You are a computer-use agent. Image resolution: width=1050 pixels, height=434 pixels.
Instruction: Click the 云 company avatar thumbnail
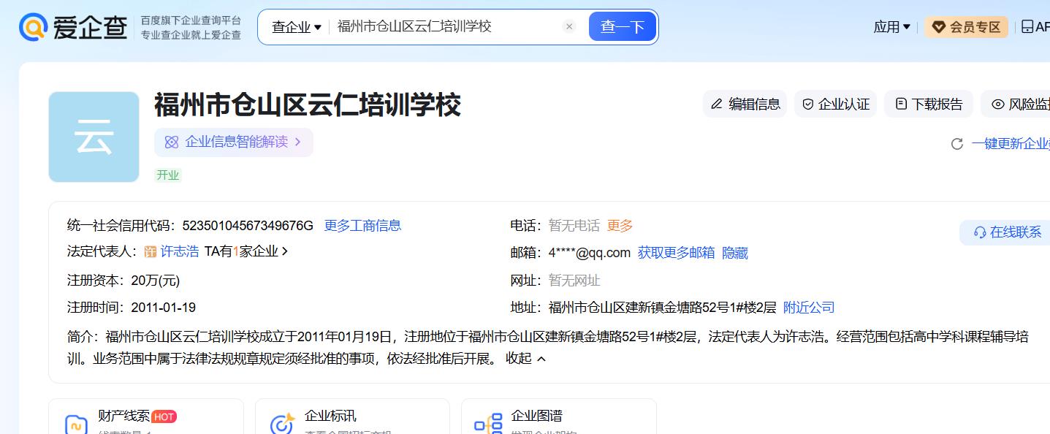94,137
